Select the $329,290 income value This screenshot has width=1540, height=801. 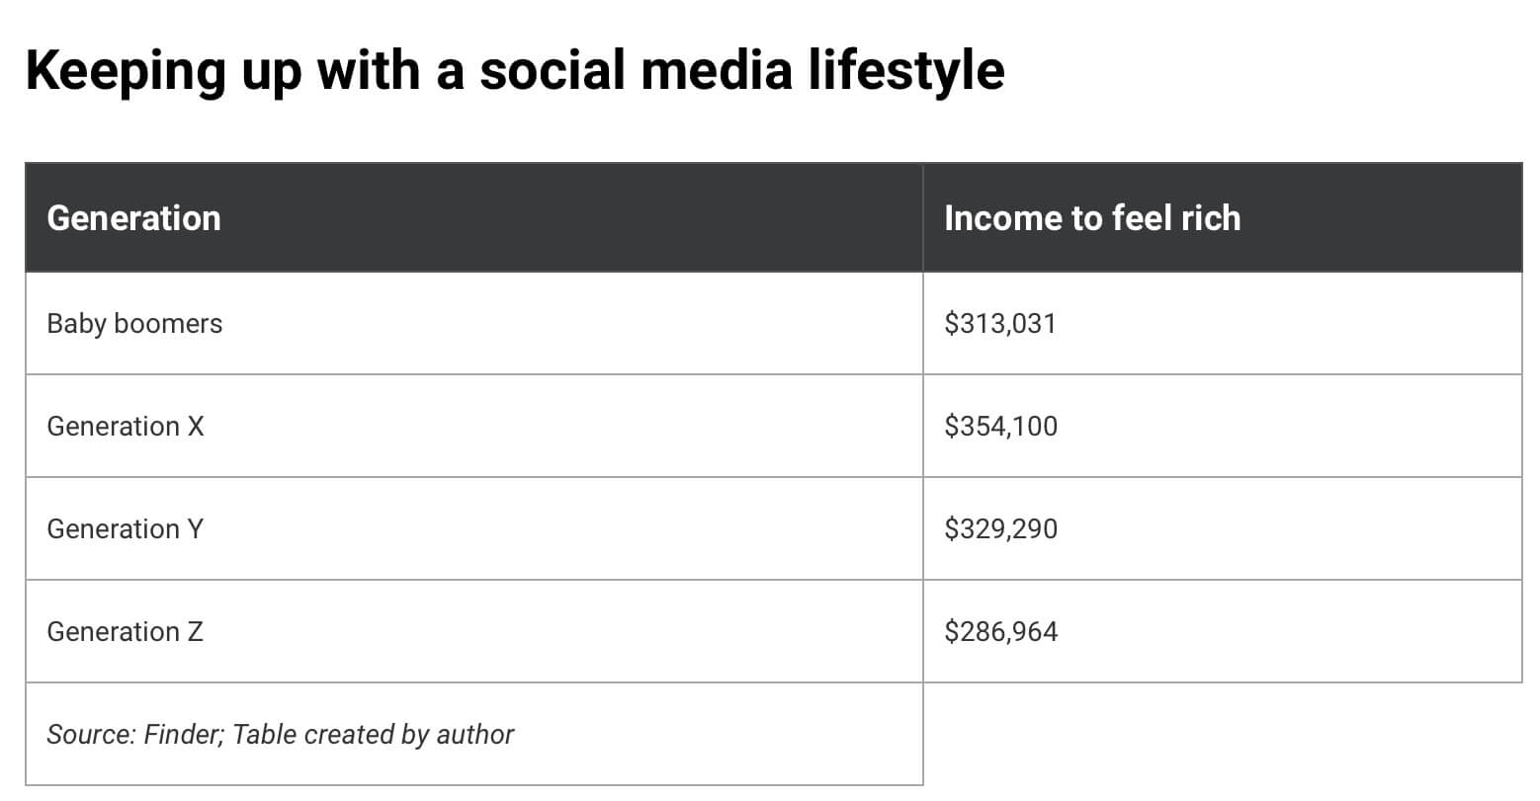[1000, 529]
